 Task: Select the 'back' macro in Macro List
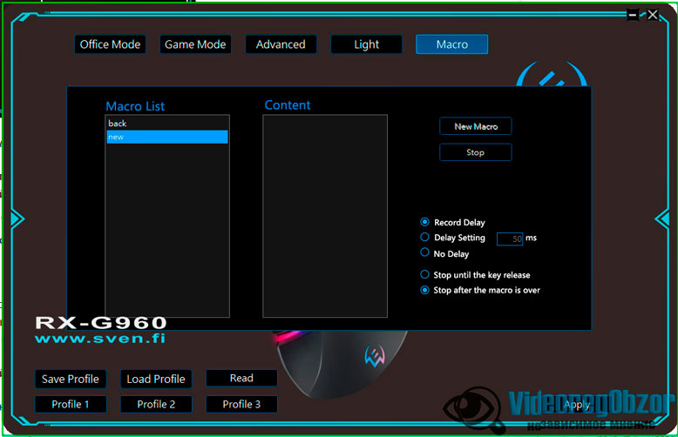click(x=167, y=123)
